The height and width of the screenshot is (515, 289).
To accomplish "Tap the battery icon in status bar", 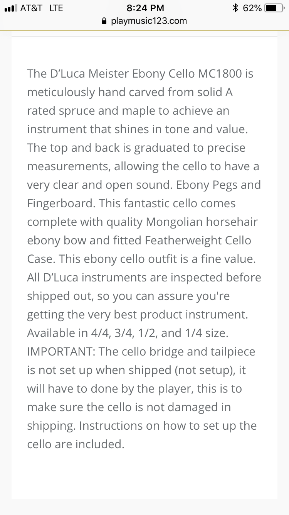I will click(x=275, y=8).
